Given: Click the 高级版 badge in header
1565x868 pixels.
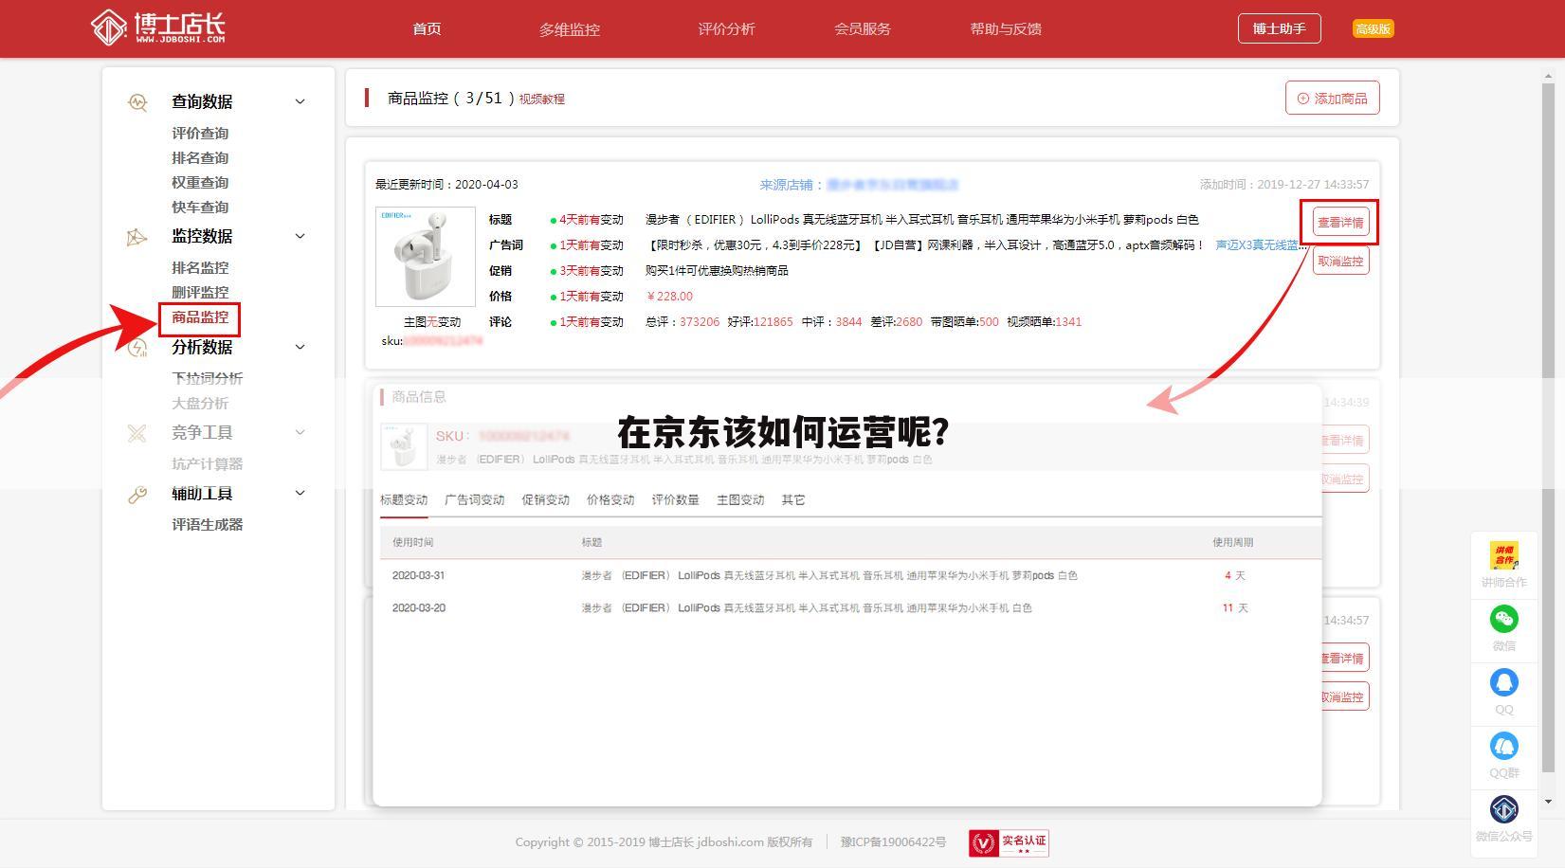Looking at the screenshot, I should 1373,29.
